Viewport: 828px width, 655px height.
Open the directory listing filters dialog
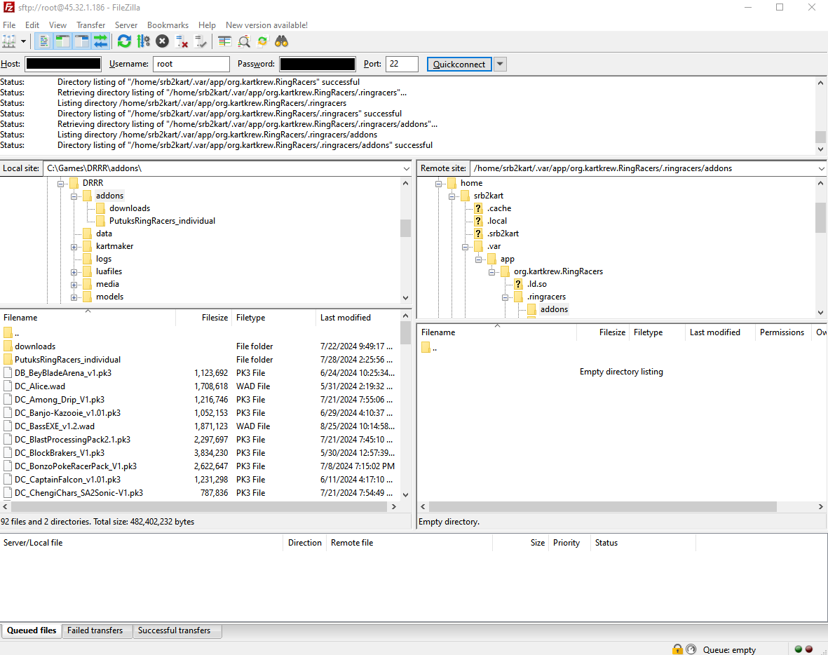tap(224, 41)
